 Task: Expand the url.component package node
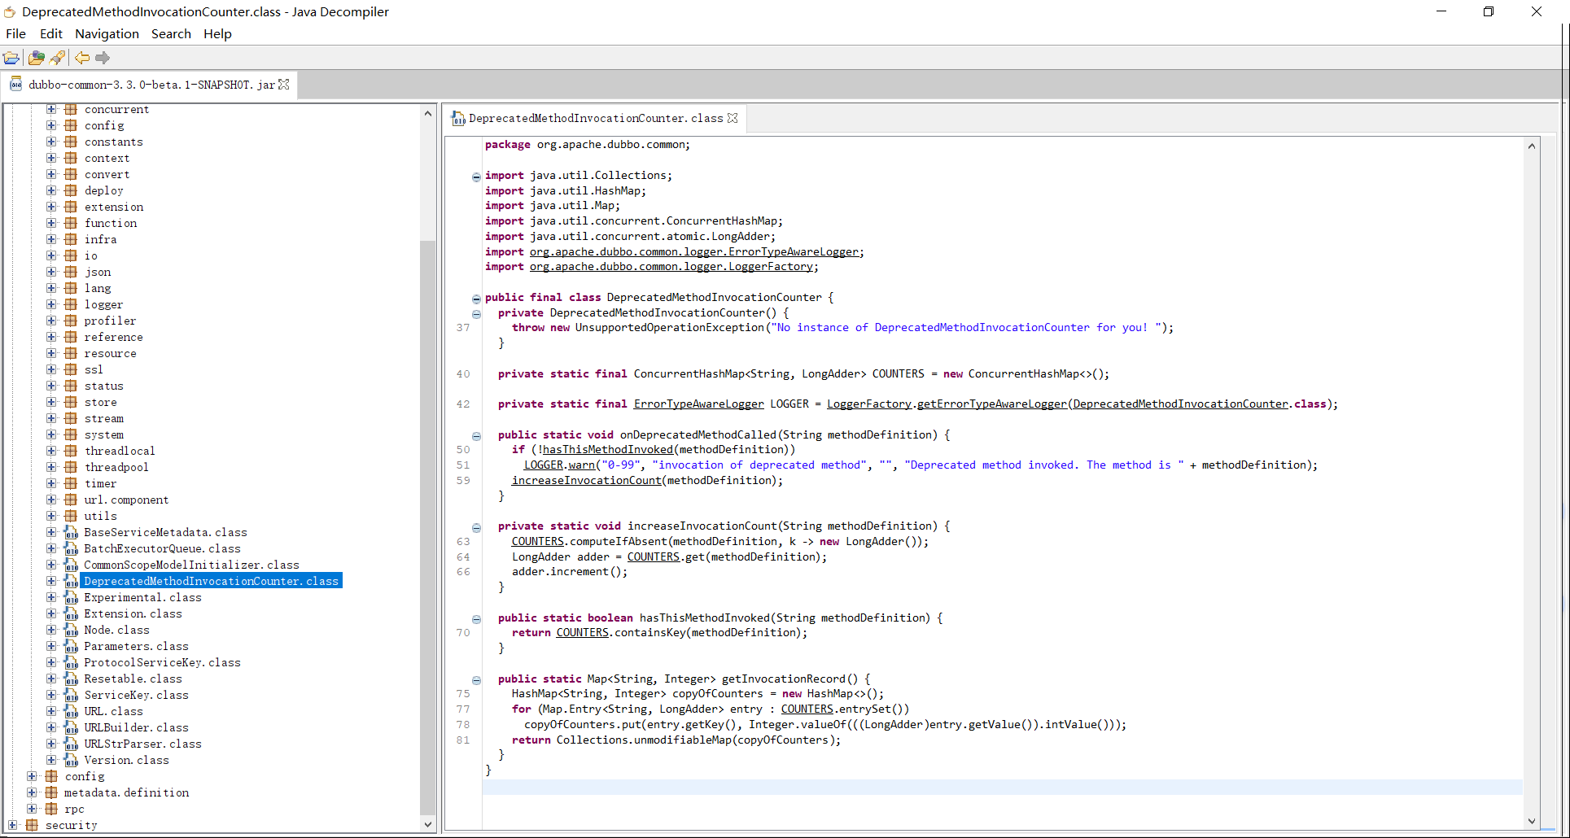[51, 500]
